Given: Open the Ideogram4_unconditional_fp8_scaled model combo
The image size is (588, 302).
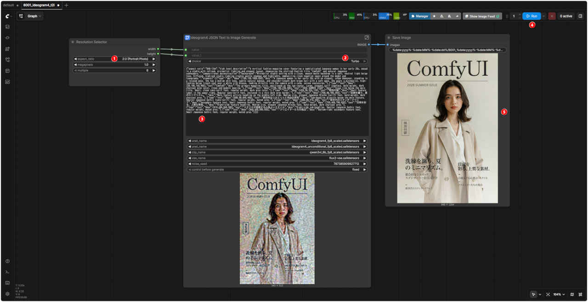Looking at the screenshot, I should point(277,146).
